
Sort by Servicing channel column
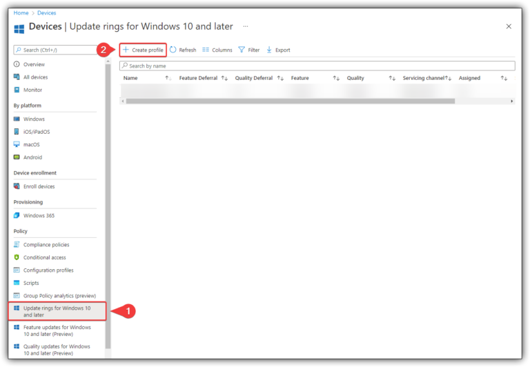[x=424, y=78]
